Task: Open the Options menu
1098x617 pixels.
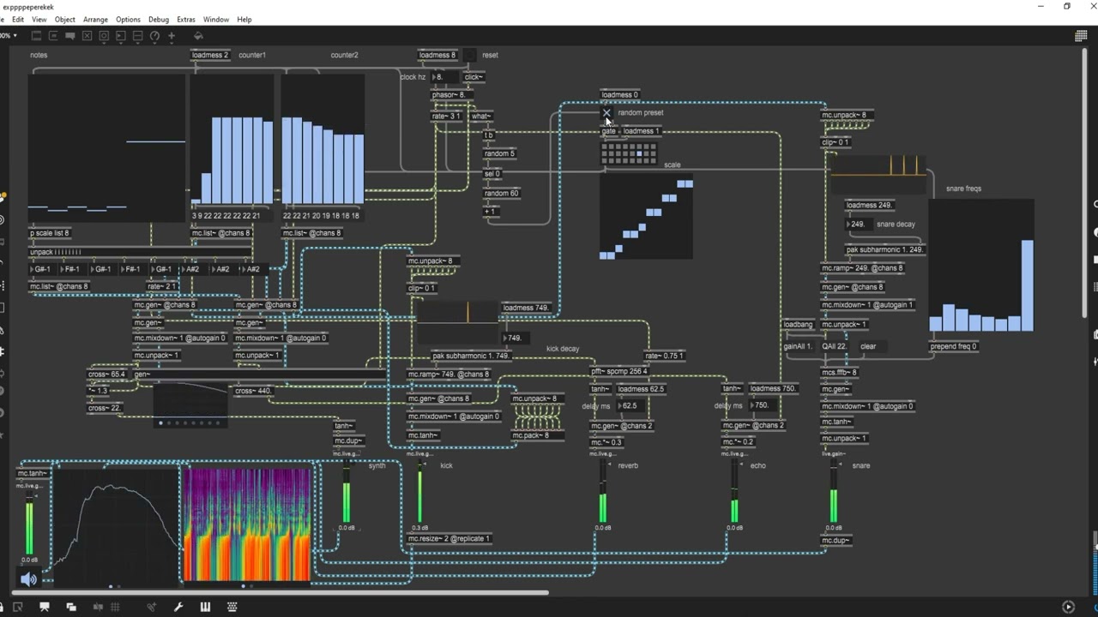Action: 128,19
